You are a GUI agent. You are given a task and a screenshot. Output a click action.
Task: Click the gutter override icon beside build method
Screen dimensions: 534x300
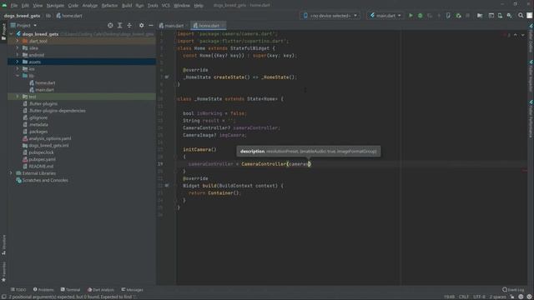[x=167, y=186]
